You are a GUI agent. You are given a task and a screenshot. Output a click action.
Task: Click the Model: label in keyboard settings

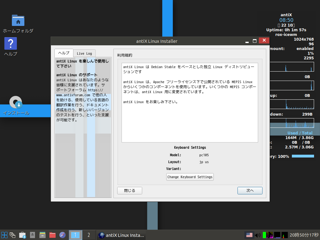pyautogui.click(x=175, y=155)
